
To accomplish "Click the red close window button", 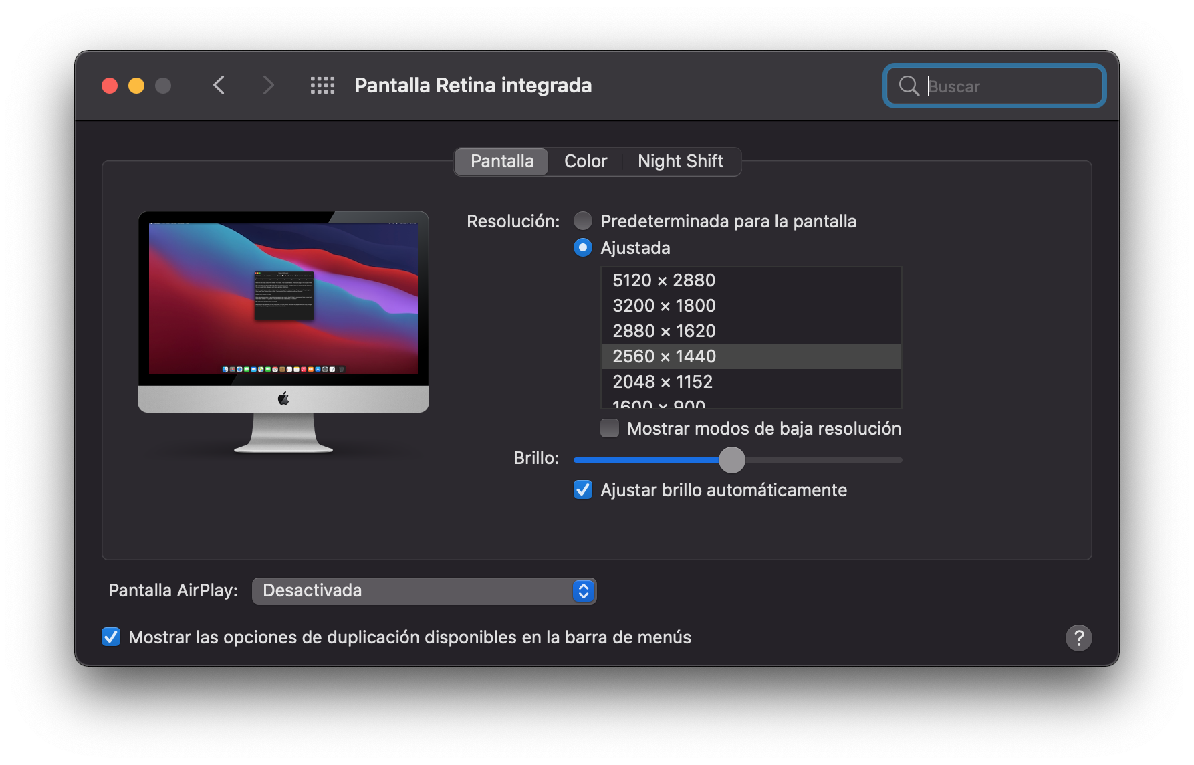I will pos(110,86).
